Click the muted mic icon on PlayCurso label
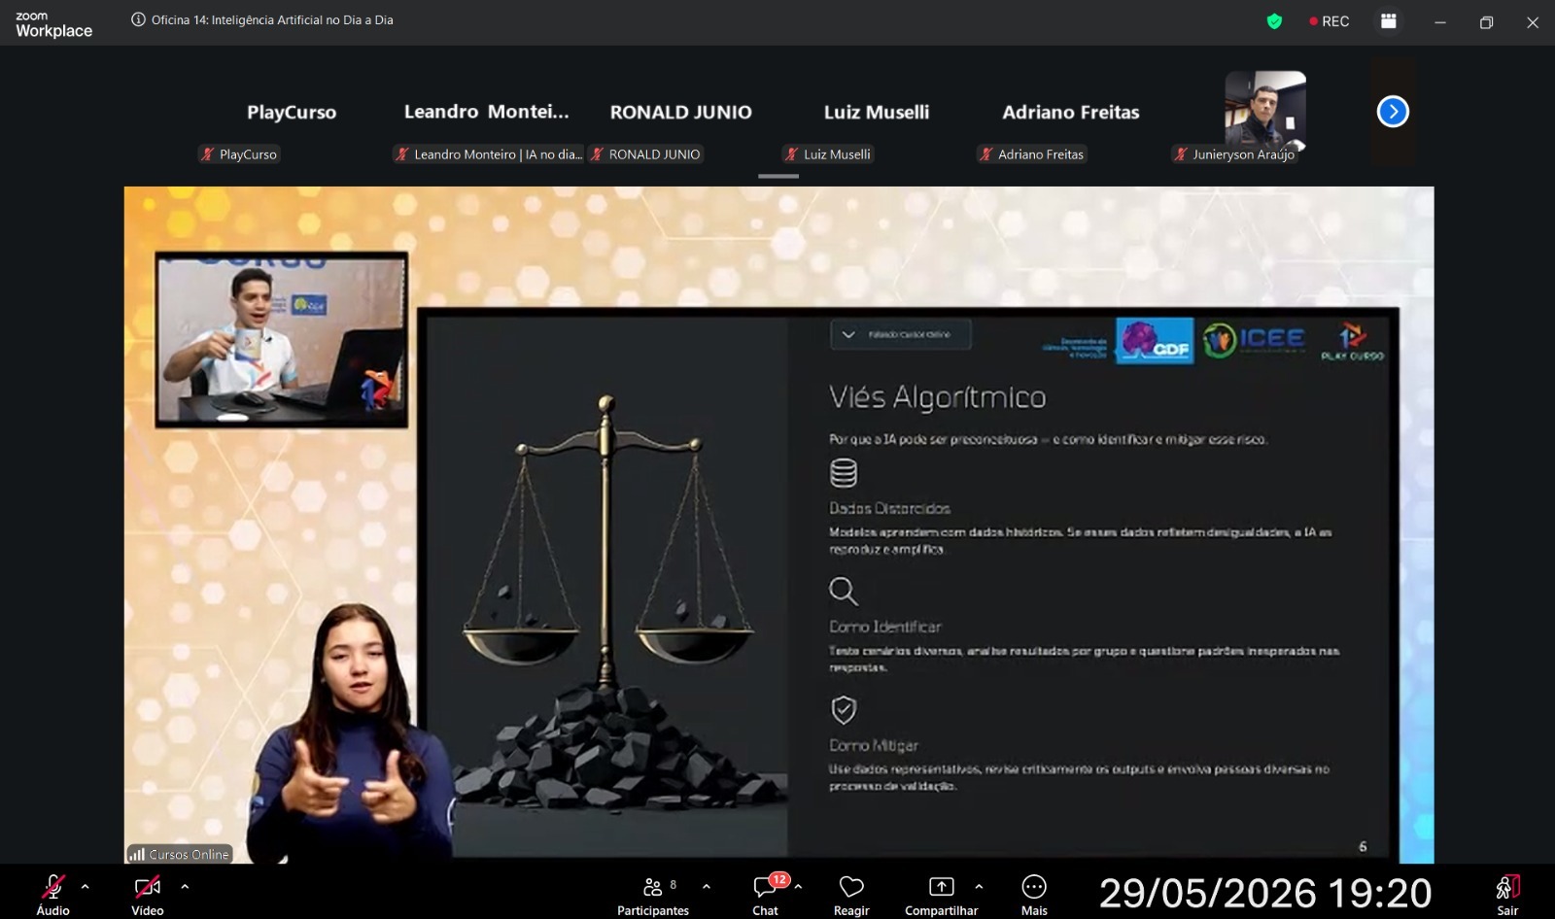 click(x=207, y=154)
